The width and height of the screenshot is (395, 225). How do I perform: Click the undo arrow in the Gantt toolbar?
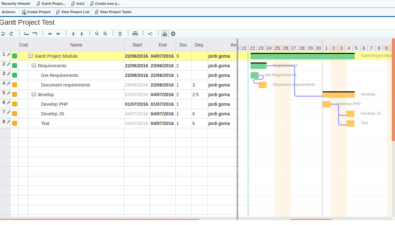pos(3,34)
